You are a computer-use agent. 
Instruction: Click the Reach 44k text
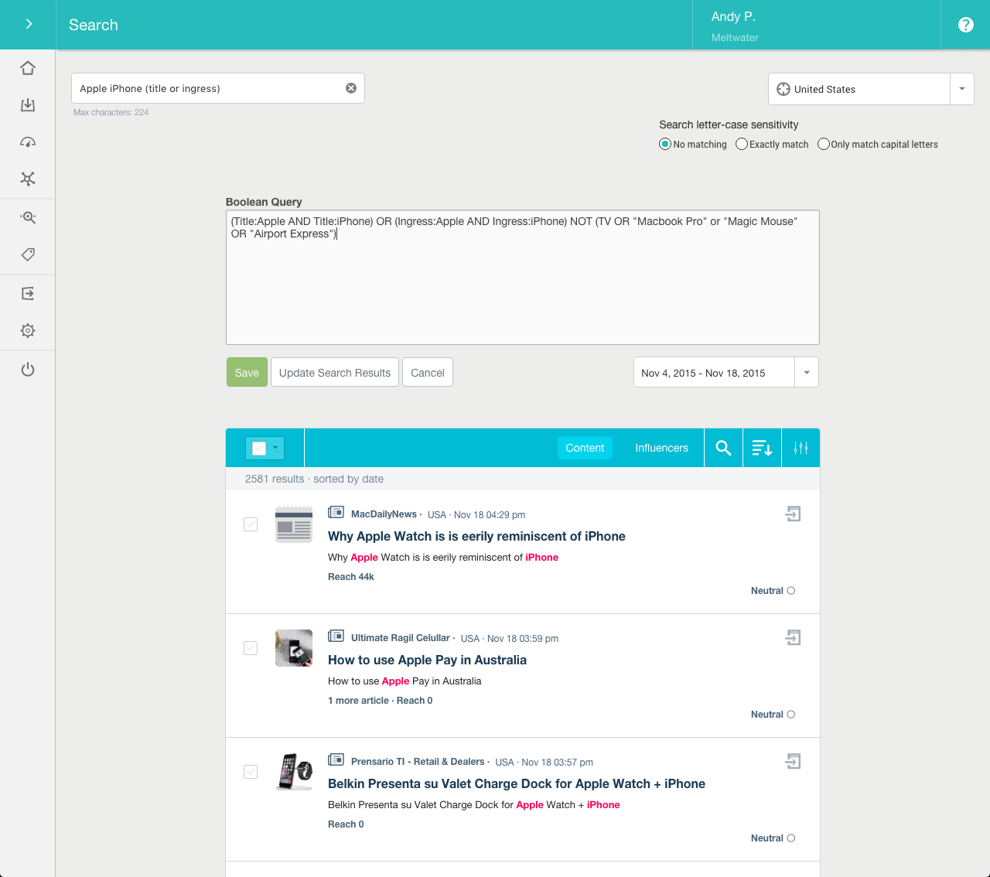[351, 577]
